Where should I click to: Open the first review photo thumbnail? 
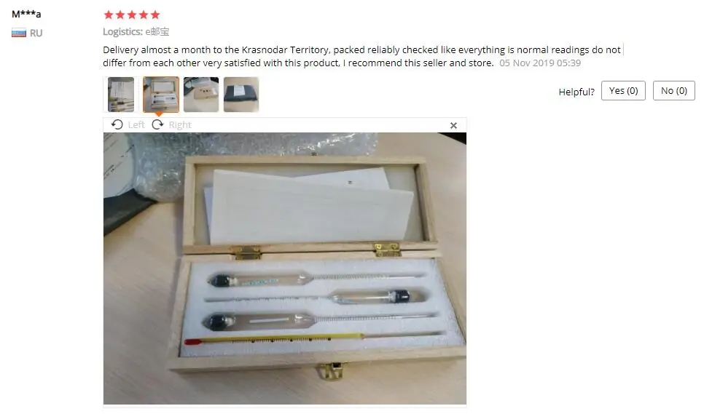point(121,95)
